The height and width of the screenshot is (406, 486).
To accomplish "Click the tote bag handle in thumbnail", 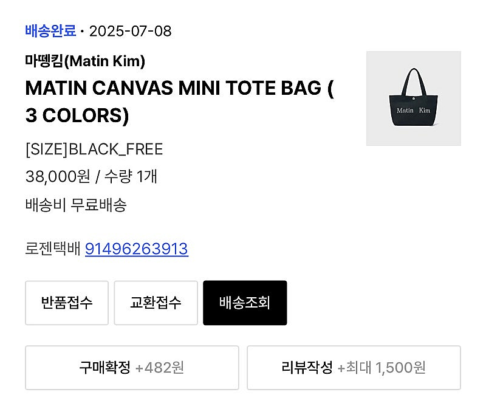I will click(x=414, y=81).
